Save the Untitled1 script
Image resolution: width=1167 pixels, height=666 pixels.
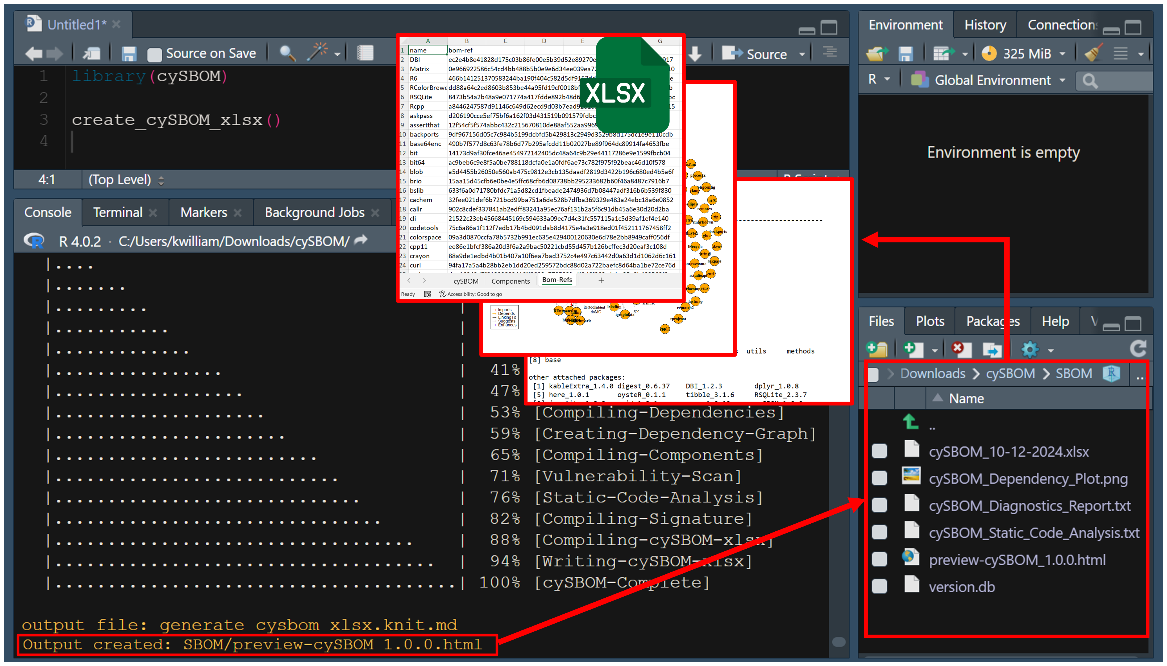point(129,53)
